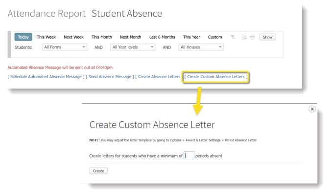The height and width of the screenshot is (194, 328).
Task: Open the All Houses dropdown
Action: click(x=201, y=47)
